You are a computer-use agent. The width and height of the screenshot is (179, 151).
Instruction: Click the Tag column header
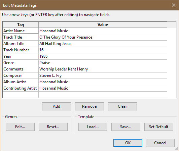21,25
